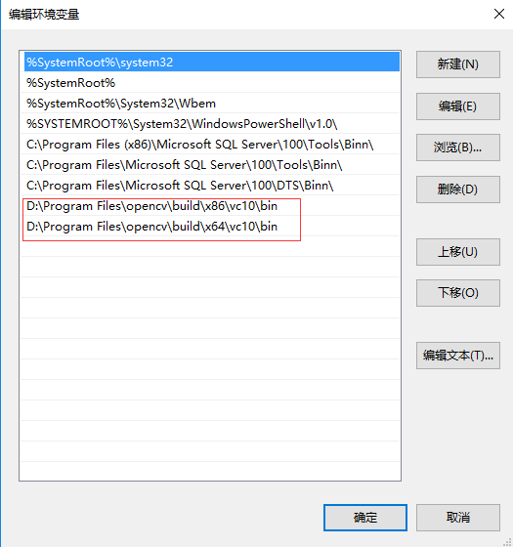Viewport: 513px width, 547px height.
Task: Select the %SystemRoot%\System32\Wbem entry
Action: click(210, 104)
